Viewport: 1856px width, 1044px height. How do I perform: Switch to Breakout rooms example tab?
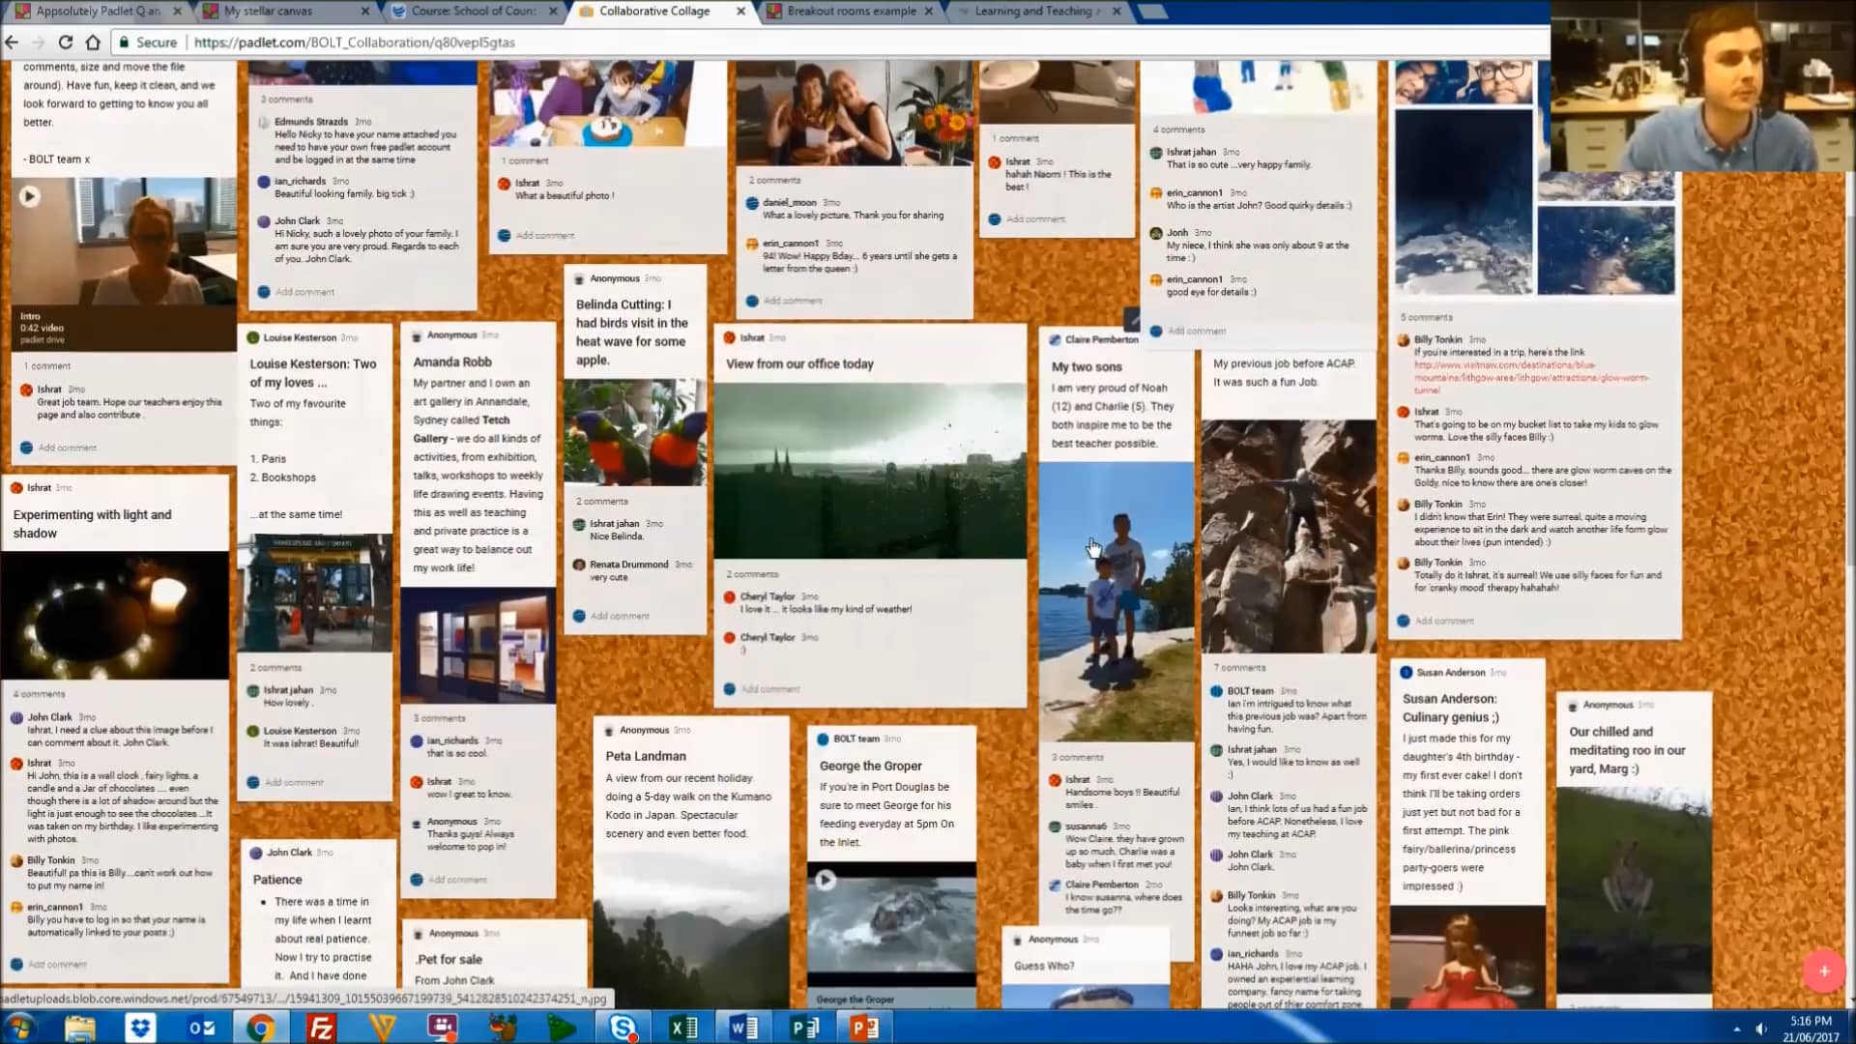coord(851,11)
